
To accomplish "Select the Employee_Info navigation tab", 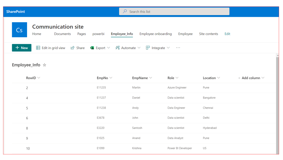I will coord(122,34).
